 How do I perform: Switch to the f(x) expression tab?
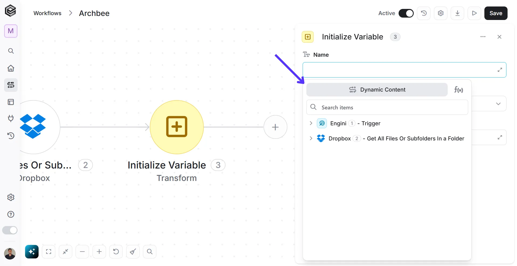tap(458, 90)
